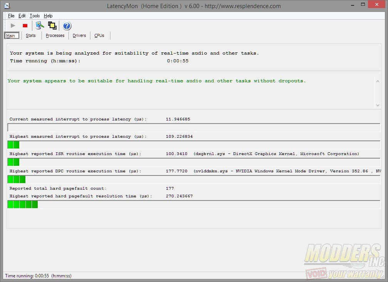Minimize the LatencyMon window
The image size is (388, 282).
click(x=353, y=5)
